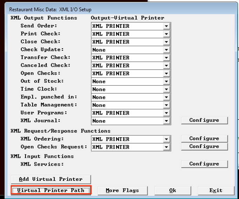Click the Output-Virtual Printer column heading

(x=128, y=18)
